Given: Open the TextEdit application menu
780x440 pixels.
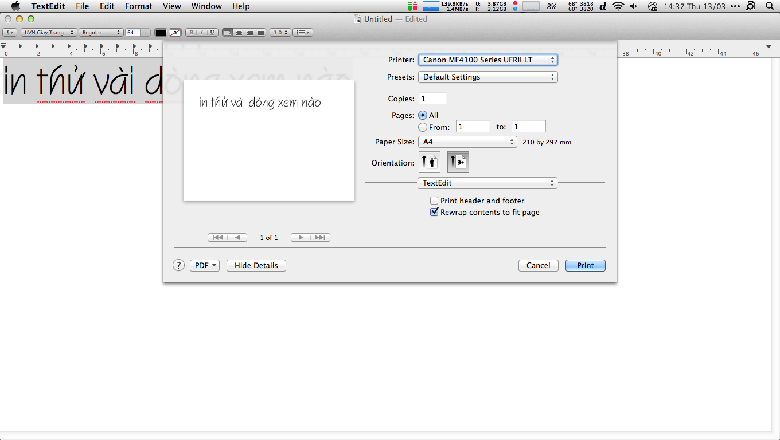Looking at the screenshot, I should tap(48, 6).
